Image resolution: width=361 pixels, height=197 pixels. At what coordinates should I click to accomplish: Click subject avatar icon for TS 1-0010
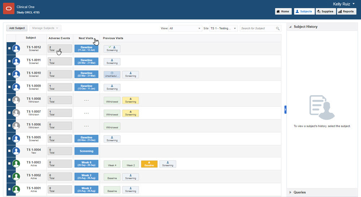click(16, 74)
